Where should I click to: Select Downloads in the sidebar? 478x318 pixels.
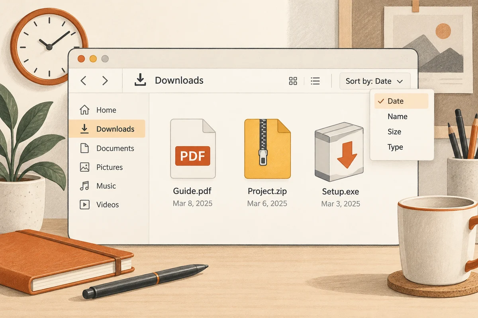107,129
